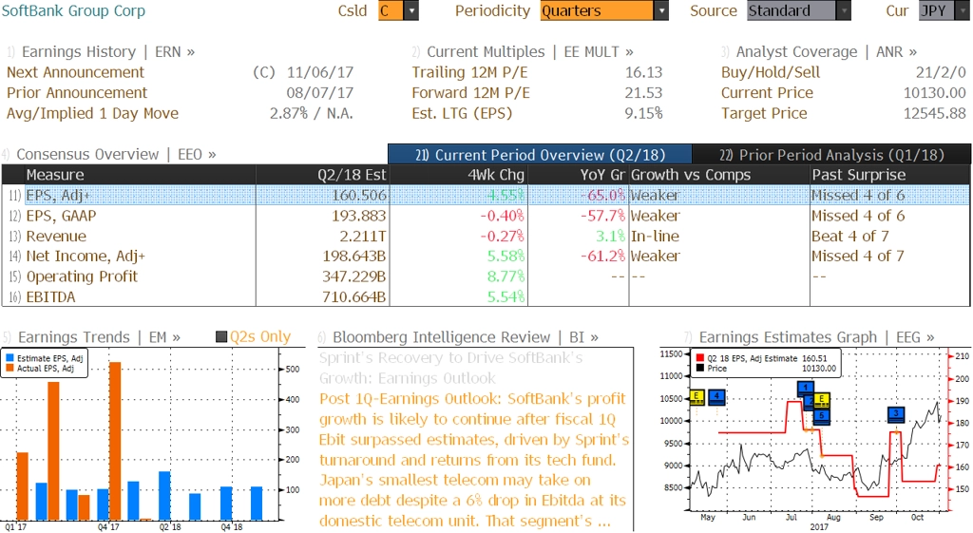Select the Operating Profit row
This screenshot has width=973, height=533.
click(x=486, y=276)
